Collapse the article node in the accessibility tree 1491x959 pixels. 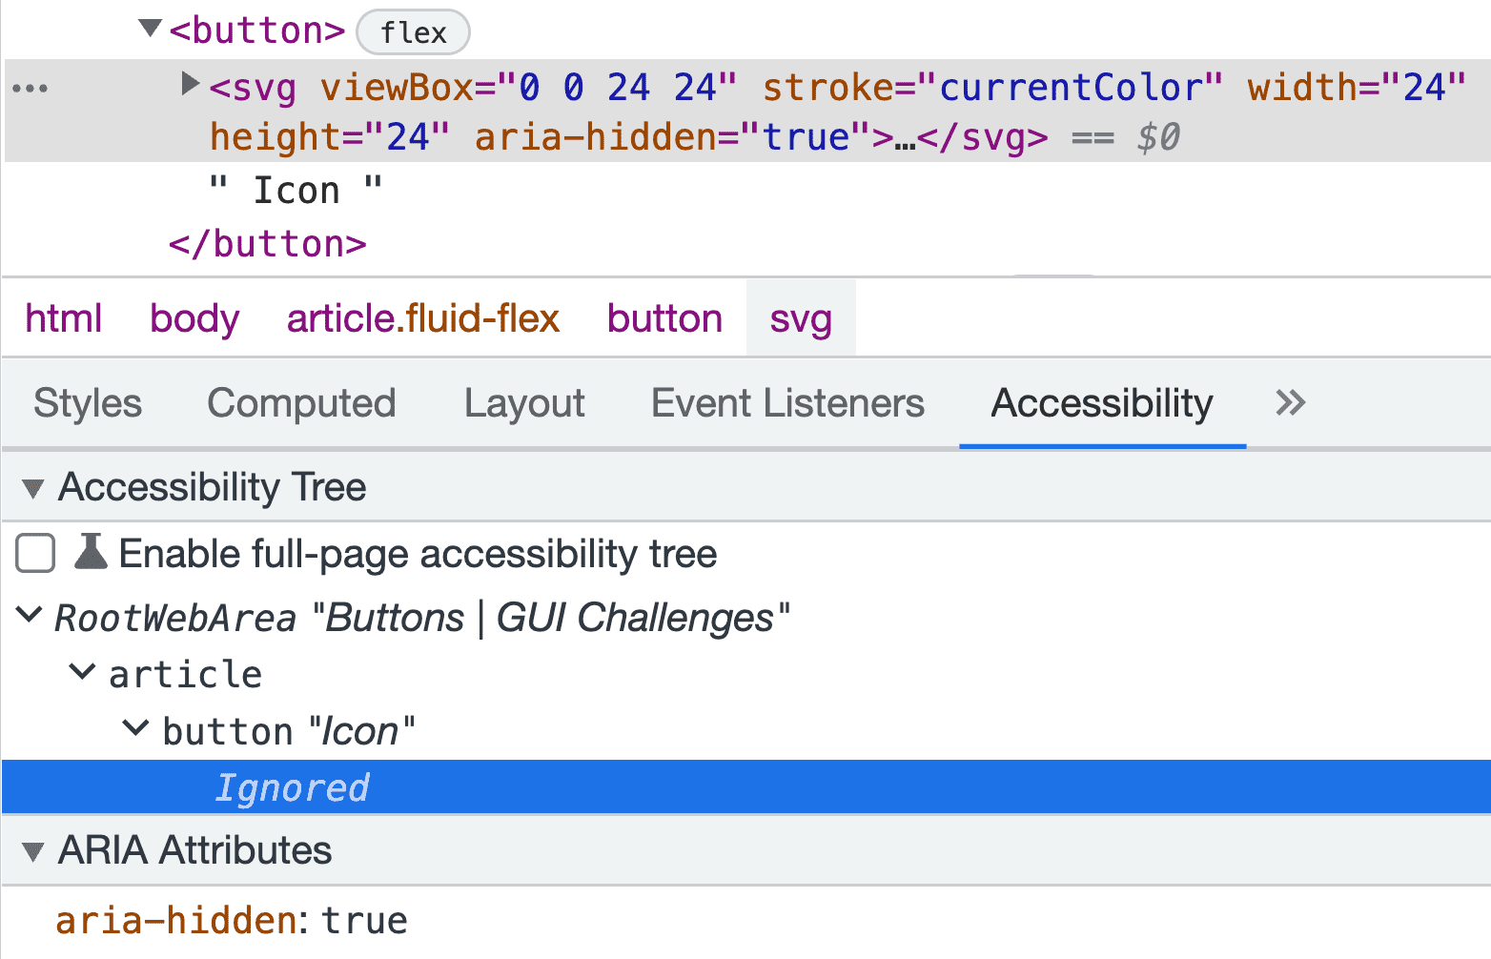pos(81,671)
